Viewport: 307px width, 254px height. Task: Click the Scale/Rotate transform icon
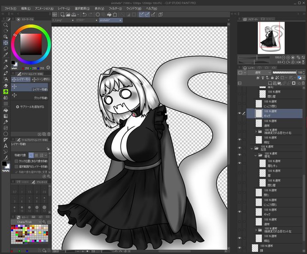coord(115,14)
